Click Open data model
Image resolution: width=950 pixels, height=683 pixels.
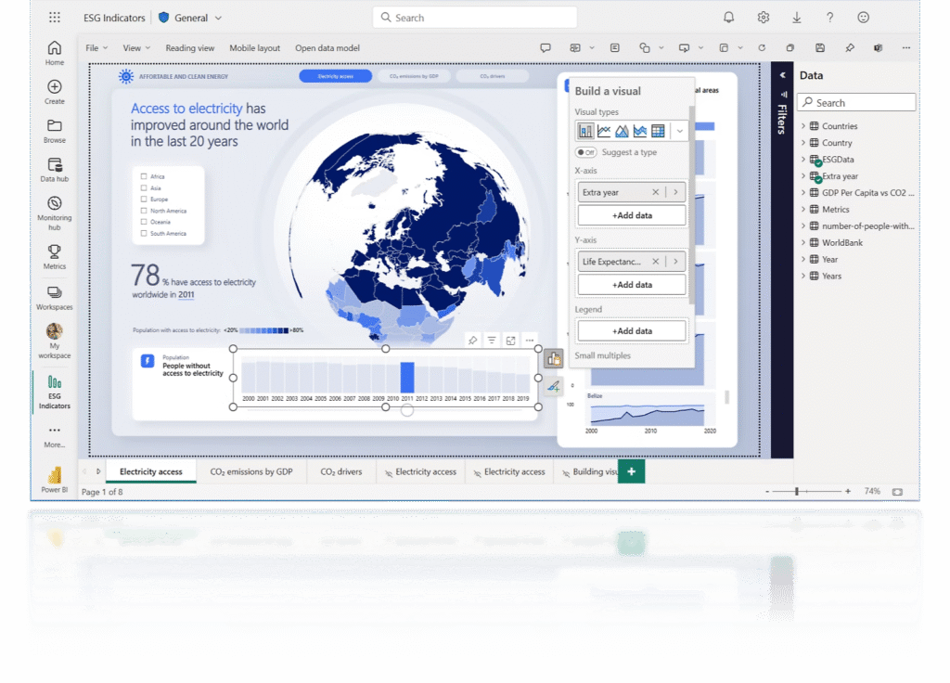tap(327, 48)
